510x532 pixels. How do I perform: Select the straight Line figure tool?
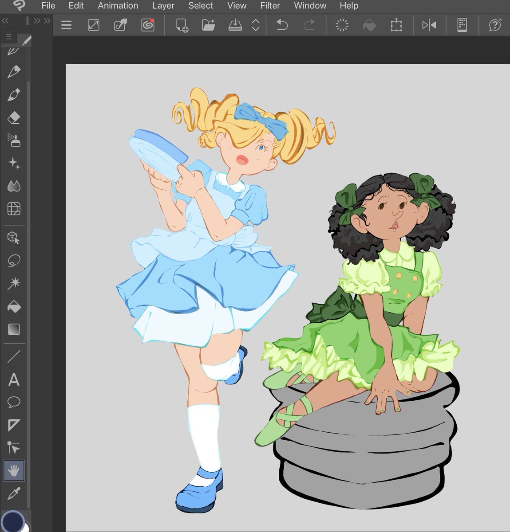(14, 356)
